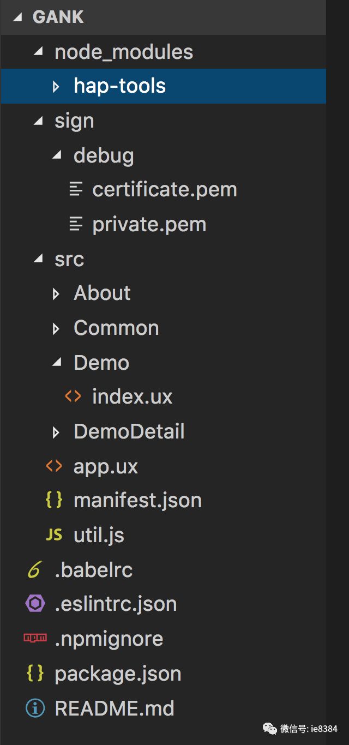Expand the DemoDetail folder arrow

56,432
